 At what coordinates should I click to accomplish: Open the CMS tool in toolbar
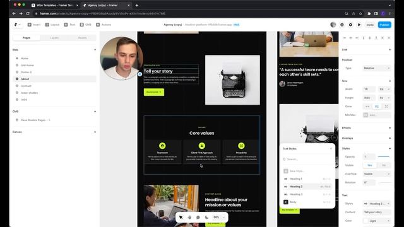86,25
